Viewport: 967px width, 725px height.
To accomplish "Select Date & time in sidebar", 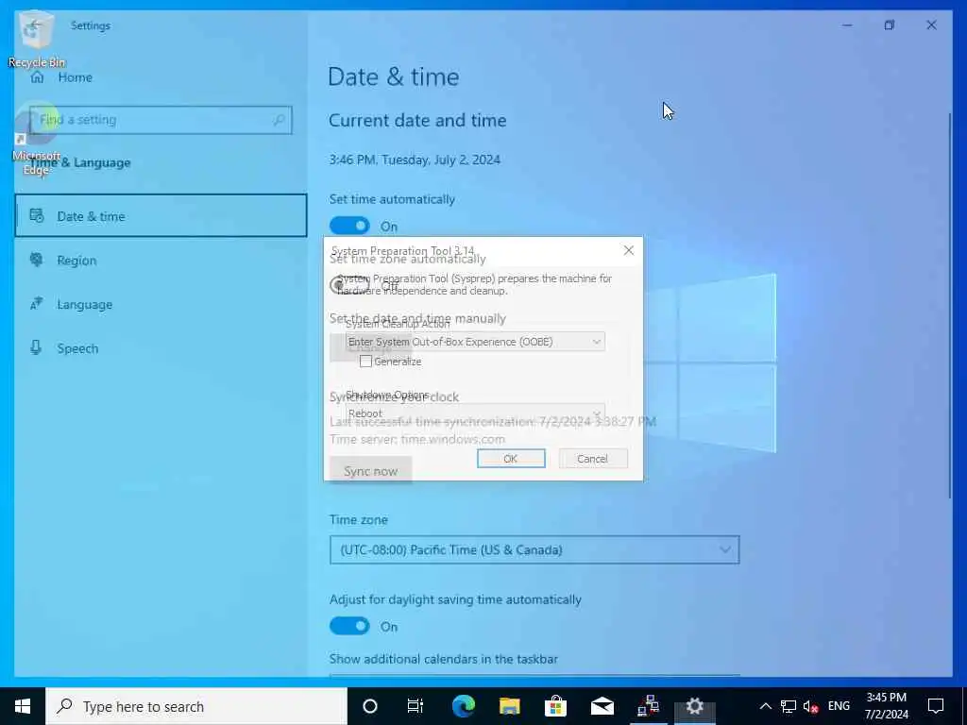I will tap(161, 216).
